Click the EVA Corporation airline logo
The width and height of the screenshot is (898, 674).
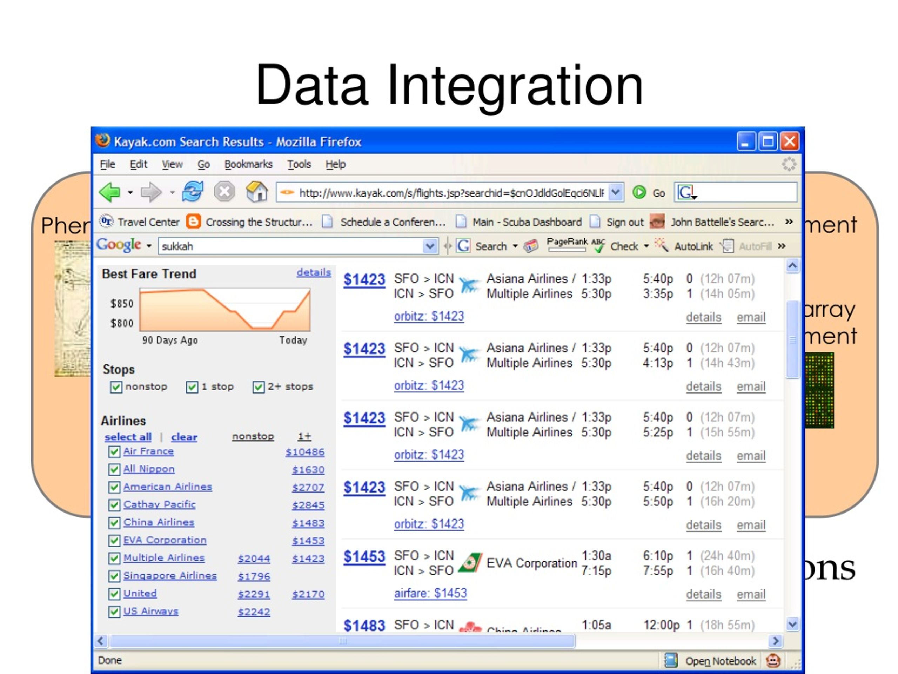click(470, 563)
